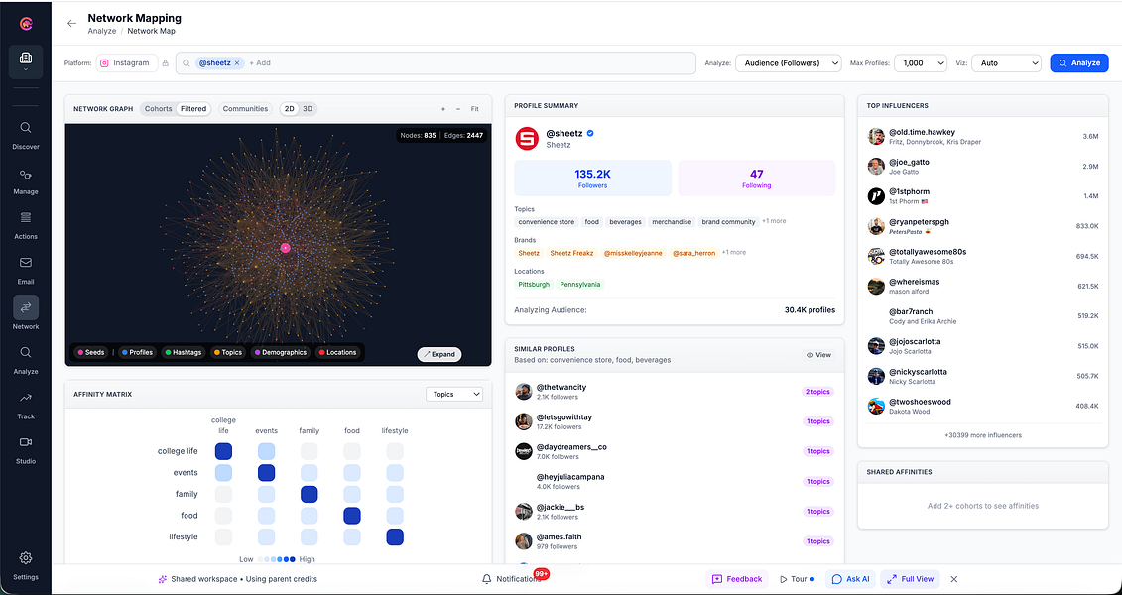
Task: Click college life self-affinity cell
Action: (223, 451)
